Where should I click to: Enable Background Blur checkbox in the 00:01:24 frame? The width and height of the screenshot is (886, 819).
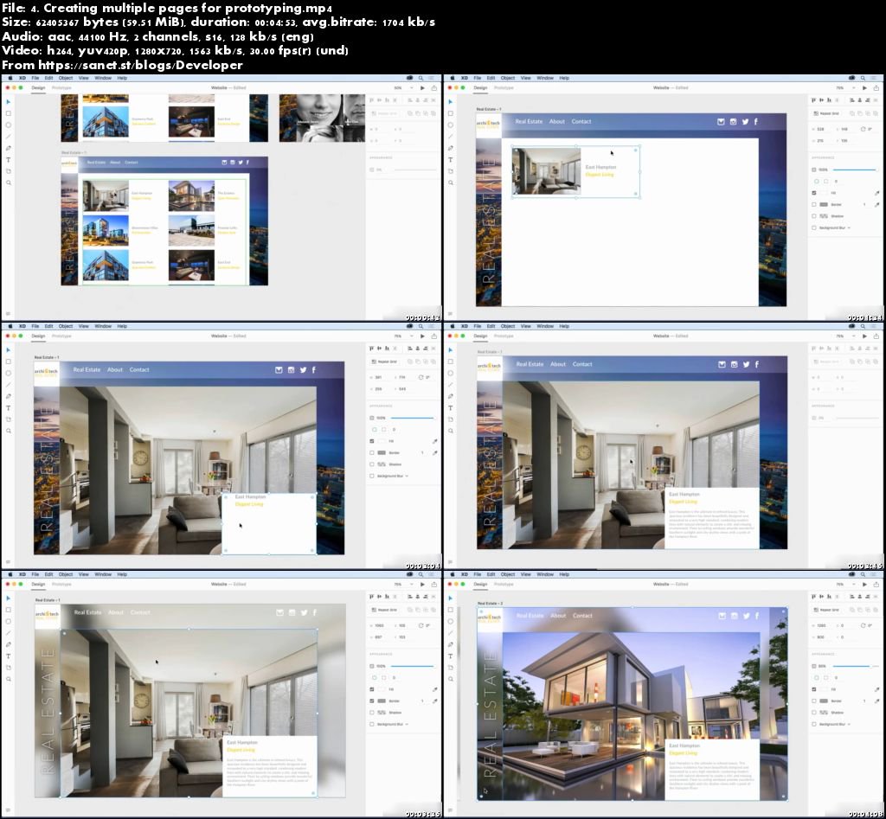[814, 227]
